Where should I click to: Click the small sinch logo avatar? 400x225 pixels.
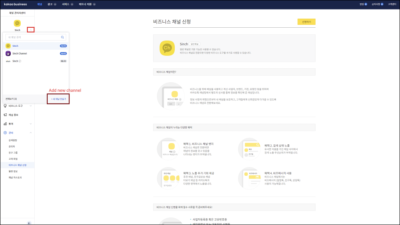click(x=8, y=61)
